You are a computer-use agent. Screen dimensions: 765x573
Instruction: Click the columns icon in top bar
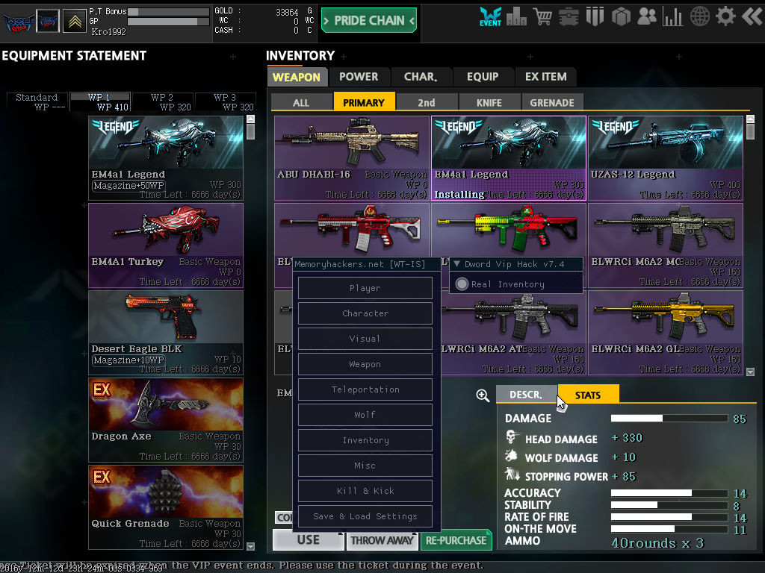point(595,16)
